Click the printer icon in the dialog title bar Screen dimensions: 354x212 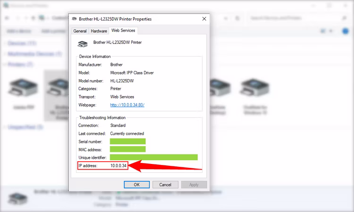coord(74,19)
